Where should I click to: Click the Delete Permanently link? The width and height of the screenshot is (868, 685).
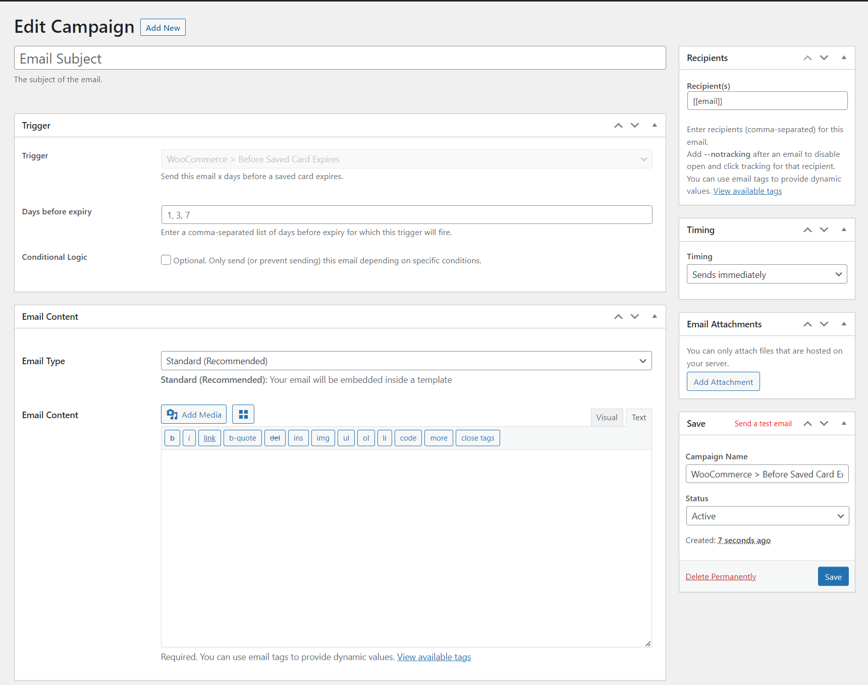click(721, 576)
